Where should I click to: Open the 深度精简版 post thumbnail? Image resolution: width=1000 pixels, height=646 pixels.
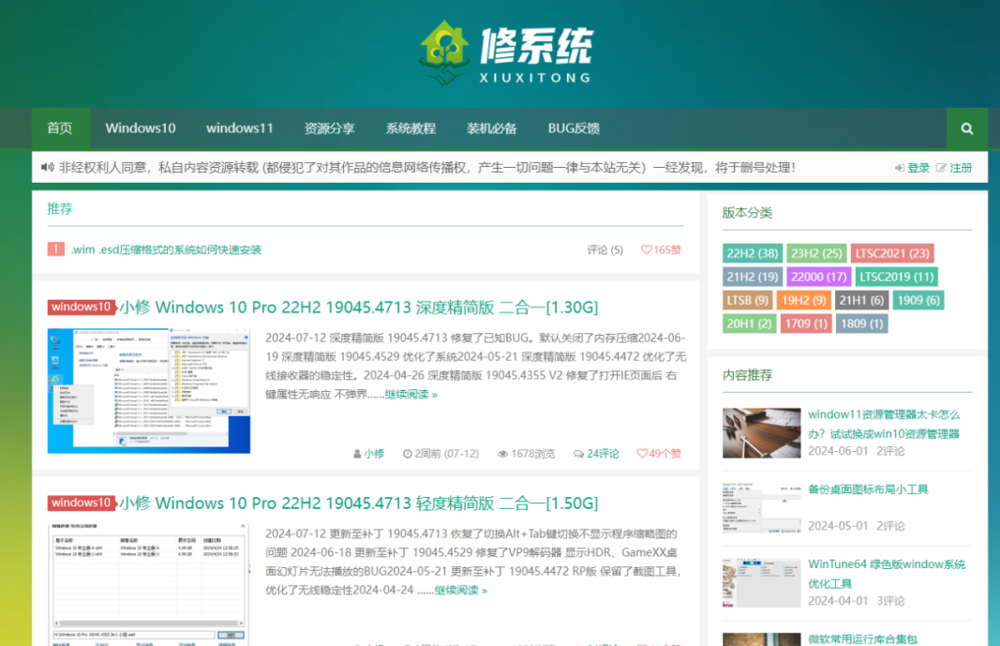pos(149,391)
